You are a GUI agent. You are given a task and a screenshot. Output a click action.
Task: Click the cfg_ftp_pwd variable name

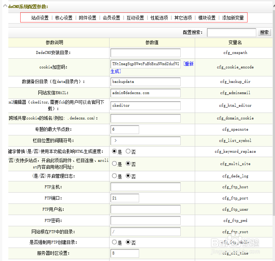click(235, 220)
